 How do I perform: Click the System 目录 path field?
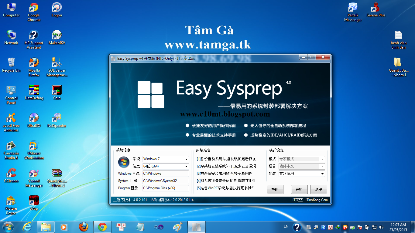point(166,181)
